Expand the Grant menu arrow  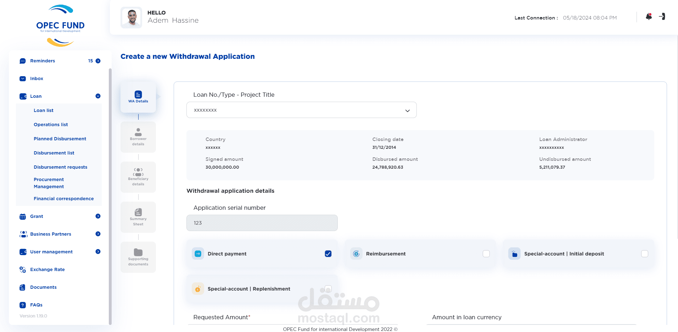98,216
